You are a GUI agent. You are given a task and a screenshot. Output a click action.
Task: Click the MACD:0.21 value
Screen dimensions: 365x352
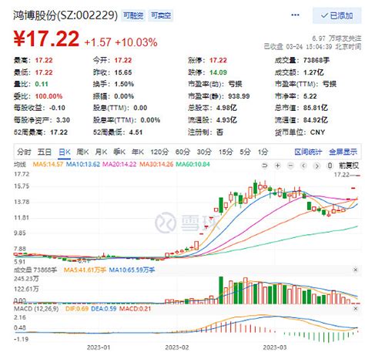click(135, 309)
